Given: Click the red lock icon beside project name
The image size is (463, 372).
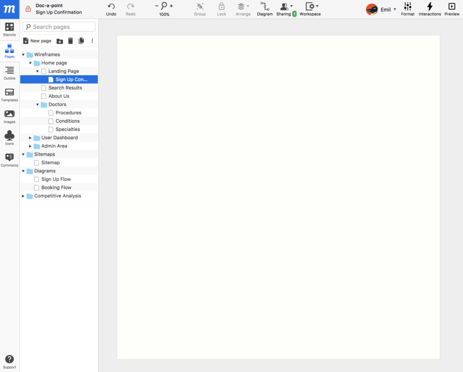Looking at the screenshot, I should pos(28,9).
